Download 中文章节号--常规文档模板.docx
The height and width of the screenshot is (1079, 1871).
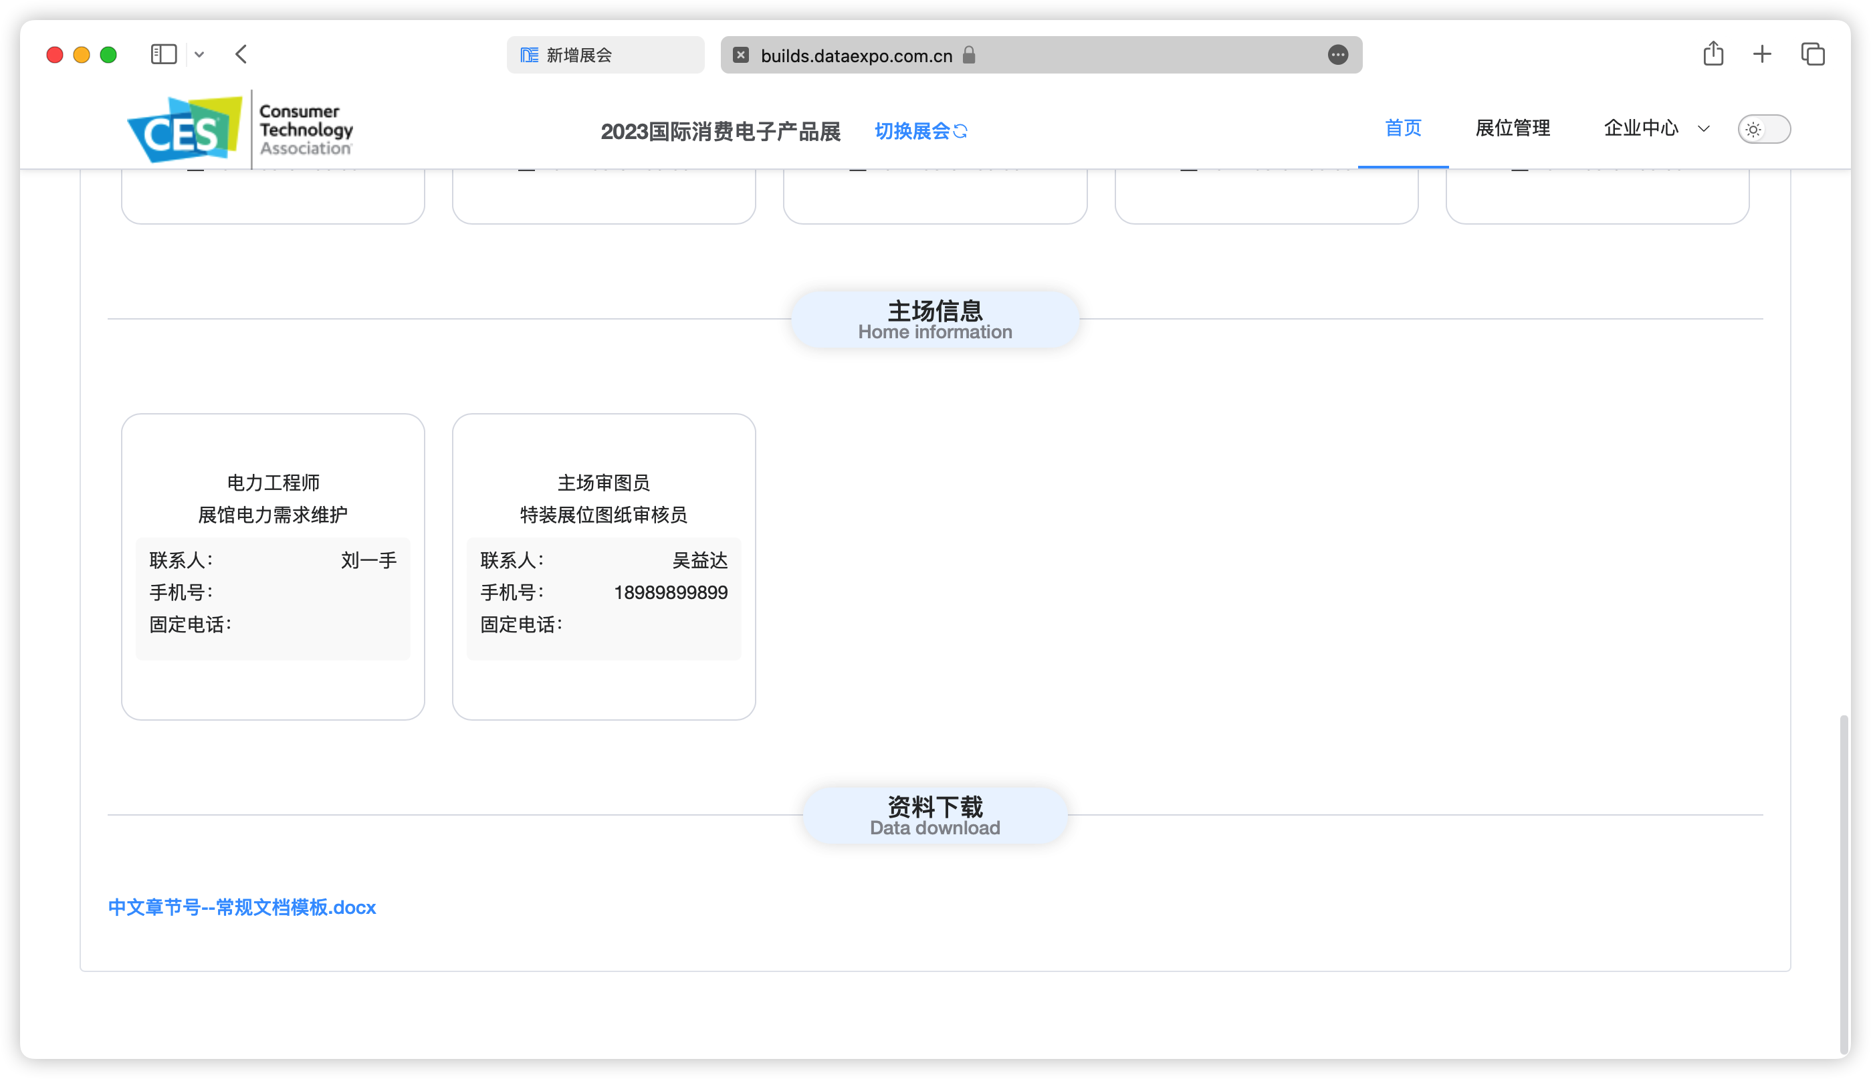(x=241, y=907)
